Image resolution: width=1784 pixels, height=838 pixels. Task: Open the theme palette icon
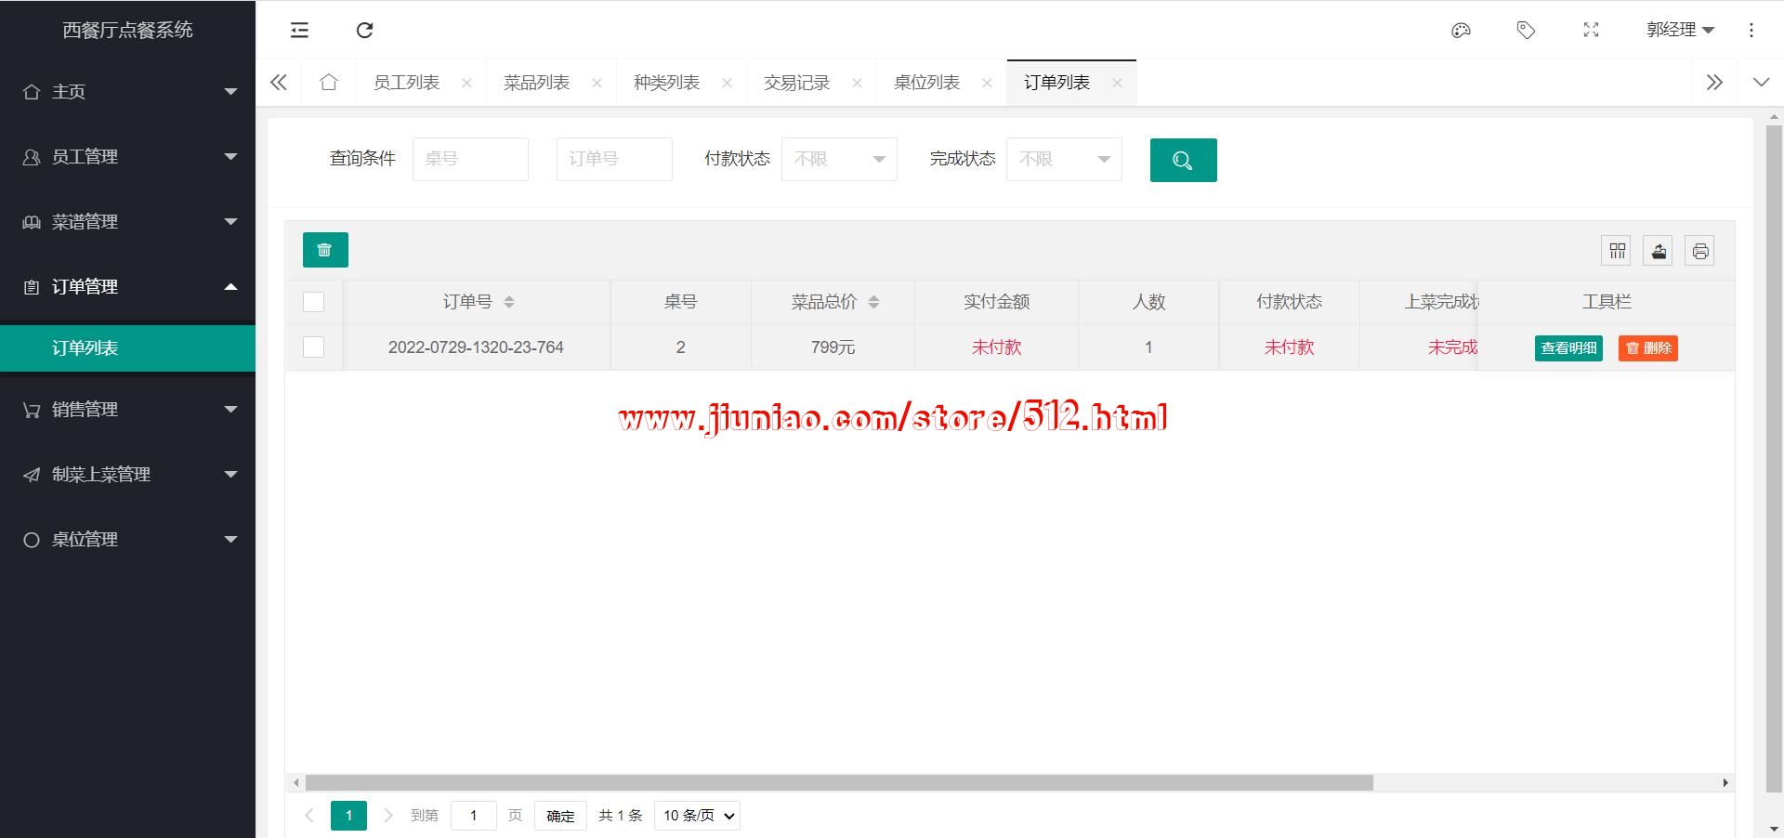(x=1461, y=31)
